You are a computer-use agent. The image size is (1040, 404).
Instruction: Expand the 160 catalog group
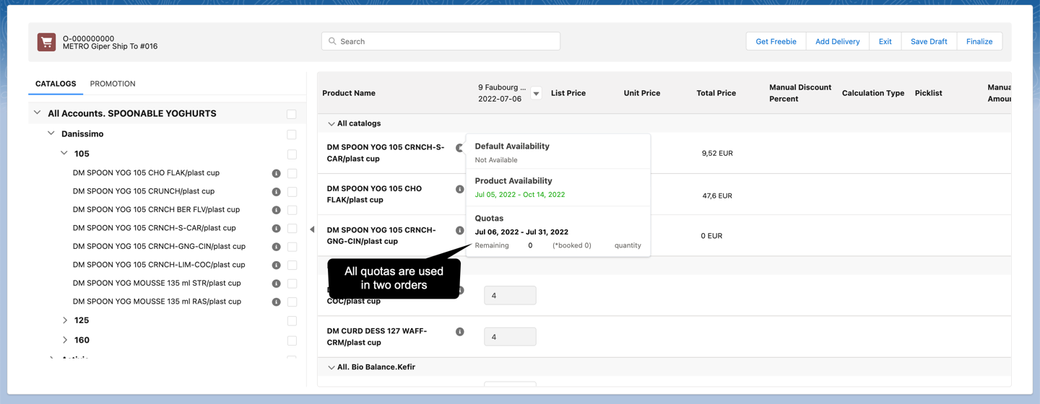[65, 340]
